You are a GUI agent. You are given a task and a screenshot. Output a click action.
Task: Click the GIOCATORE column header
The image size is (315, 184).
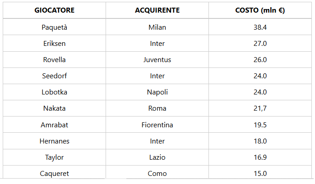click(55, 10)
